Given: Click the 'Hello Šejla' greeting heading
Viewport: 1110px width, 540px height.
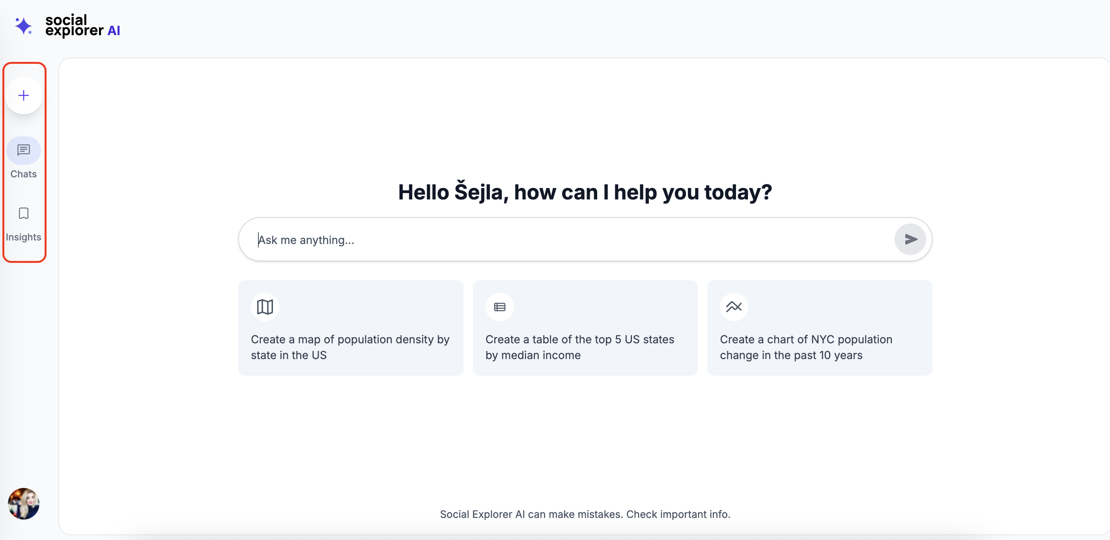Looking at the screenshot, I should pyautogui.click(x=585, y=192).
